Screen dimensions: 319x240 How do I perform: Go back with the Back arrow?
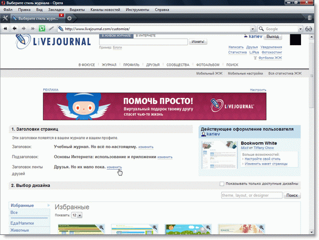[14, 29]
